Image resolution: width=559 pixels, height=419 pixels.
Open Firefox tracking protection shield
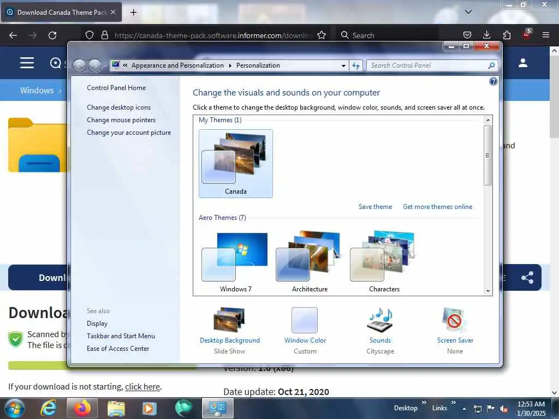[x=90, y=35]
